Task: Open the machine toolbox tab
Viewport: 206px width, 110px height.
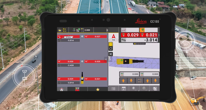Action: tap(77, 89)
